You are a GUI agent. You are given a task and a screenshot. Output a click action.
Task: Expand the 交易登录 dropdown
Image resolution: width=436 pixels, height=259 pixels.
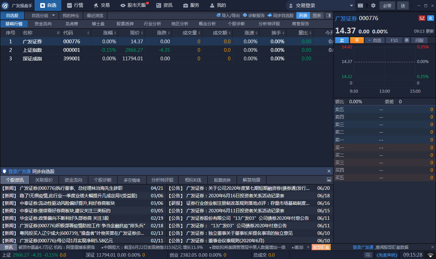pyautogui.click(x=352, y=5)
